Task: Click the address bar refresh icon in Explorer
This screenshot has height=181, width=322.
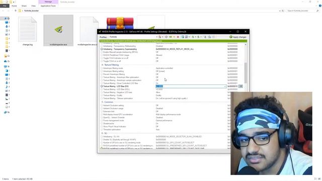Action: [x=283, y=11]
